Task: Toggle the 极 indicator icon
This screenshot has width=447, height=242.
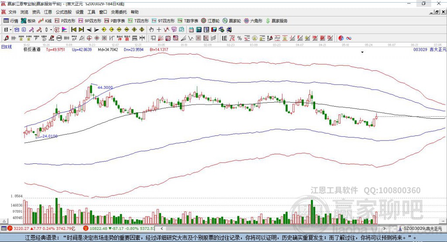Action: click(x=57, y=30)
